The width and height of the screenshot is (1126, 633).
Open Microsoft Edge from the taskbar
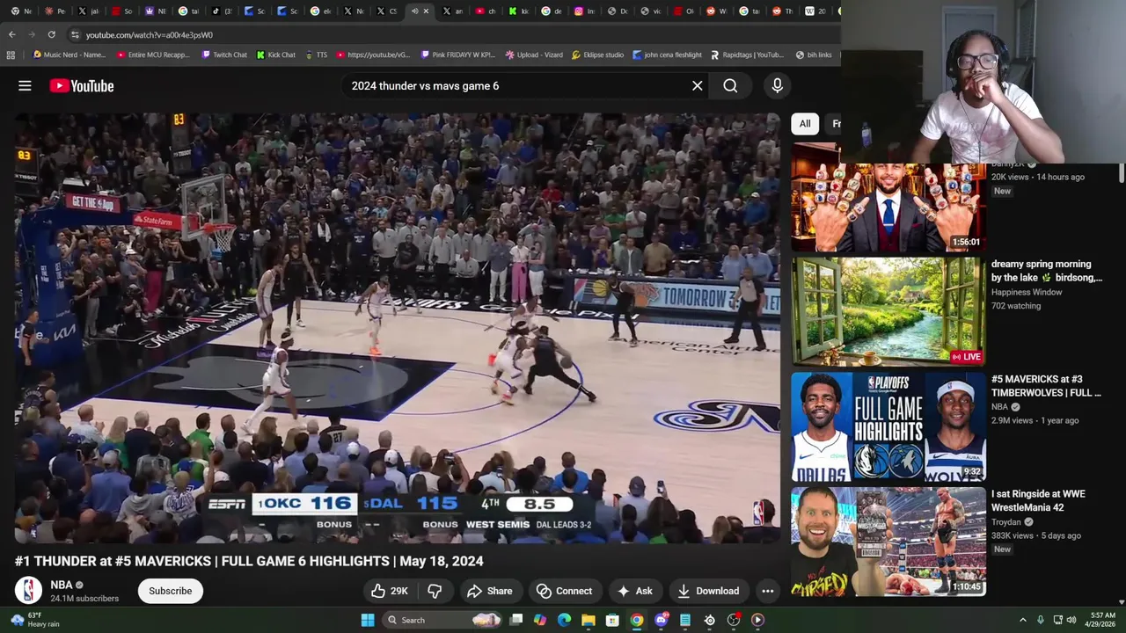pos(564,620)
